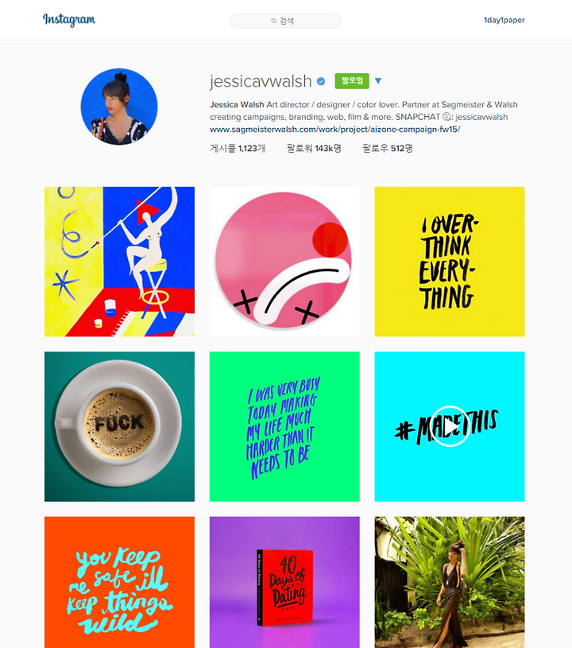View the 512 following list
This screenshot has width=572, height=648.
388,149
